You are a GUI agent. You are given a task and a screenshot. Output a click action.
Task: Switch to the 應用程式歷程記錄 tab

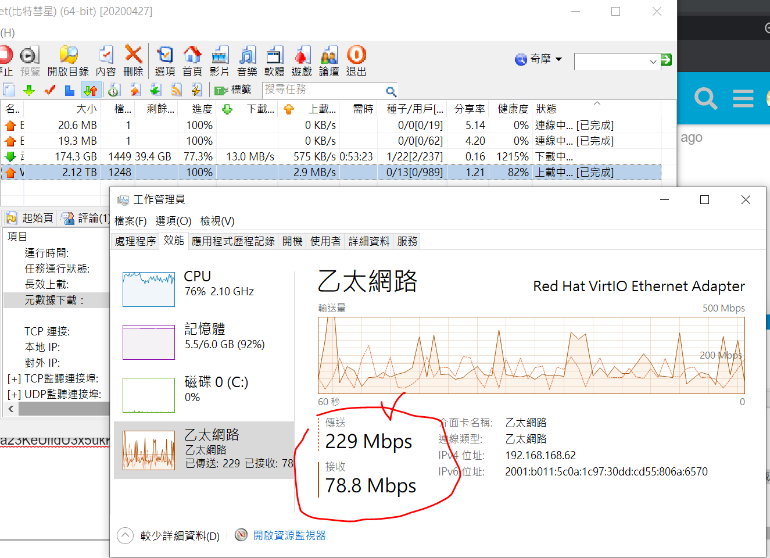pyautogui.click(x=233, y=241)
